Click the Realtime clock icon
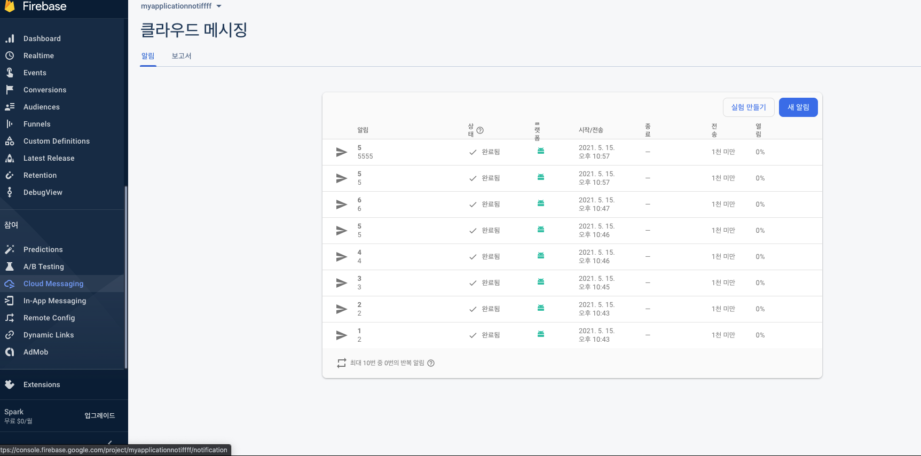The height and width of the screenshot is (456, 921). pos(10,56)
